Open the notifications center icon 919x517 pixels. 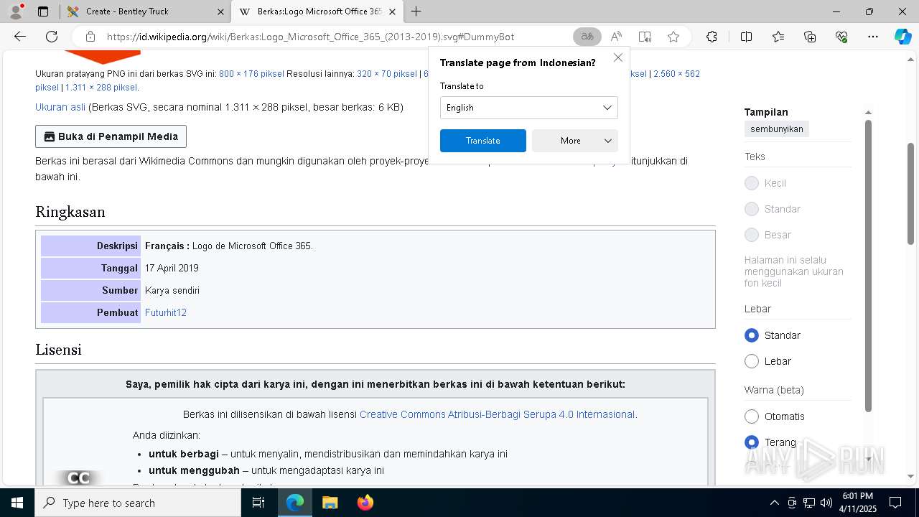pos(895,503)
